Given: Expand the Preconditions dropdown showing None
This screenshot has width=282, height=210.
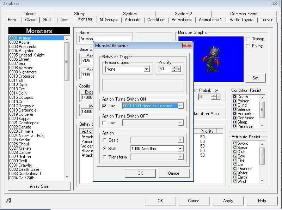Looking at the screenshot, I should point(146,70).
